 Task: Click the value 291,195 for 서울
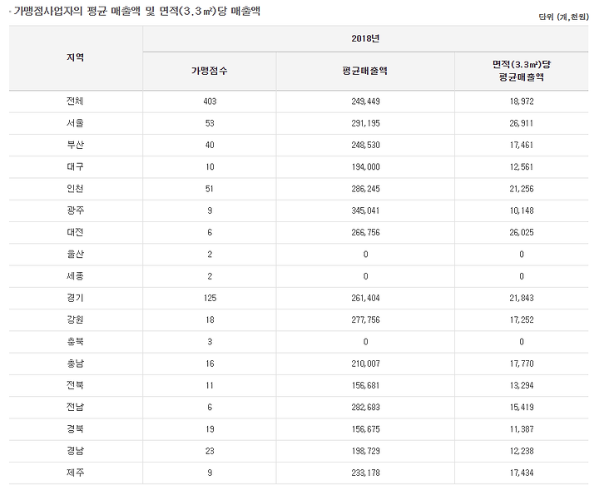point(365,123)
